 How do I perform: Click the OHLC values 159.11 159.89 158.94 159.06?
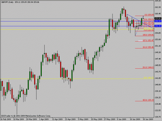coord(27,2)
